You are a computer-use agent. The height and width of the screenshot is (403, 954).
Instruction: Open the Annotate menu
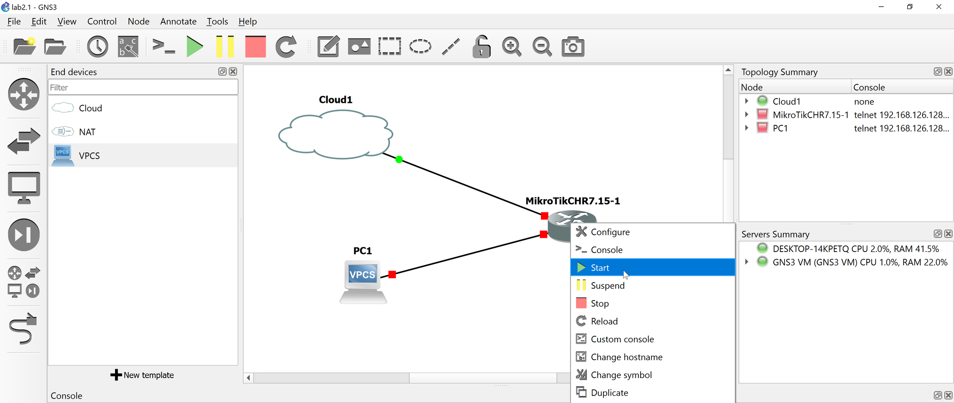[x=178, y=21]
